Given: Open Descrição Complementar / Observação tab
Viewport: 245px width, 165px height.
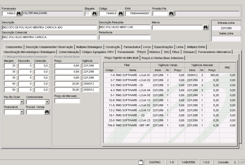Looking at the screenshot, I should [49, 47].
